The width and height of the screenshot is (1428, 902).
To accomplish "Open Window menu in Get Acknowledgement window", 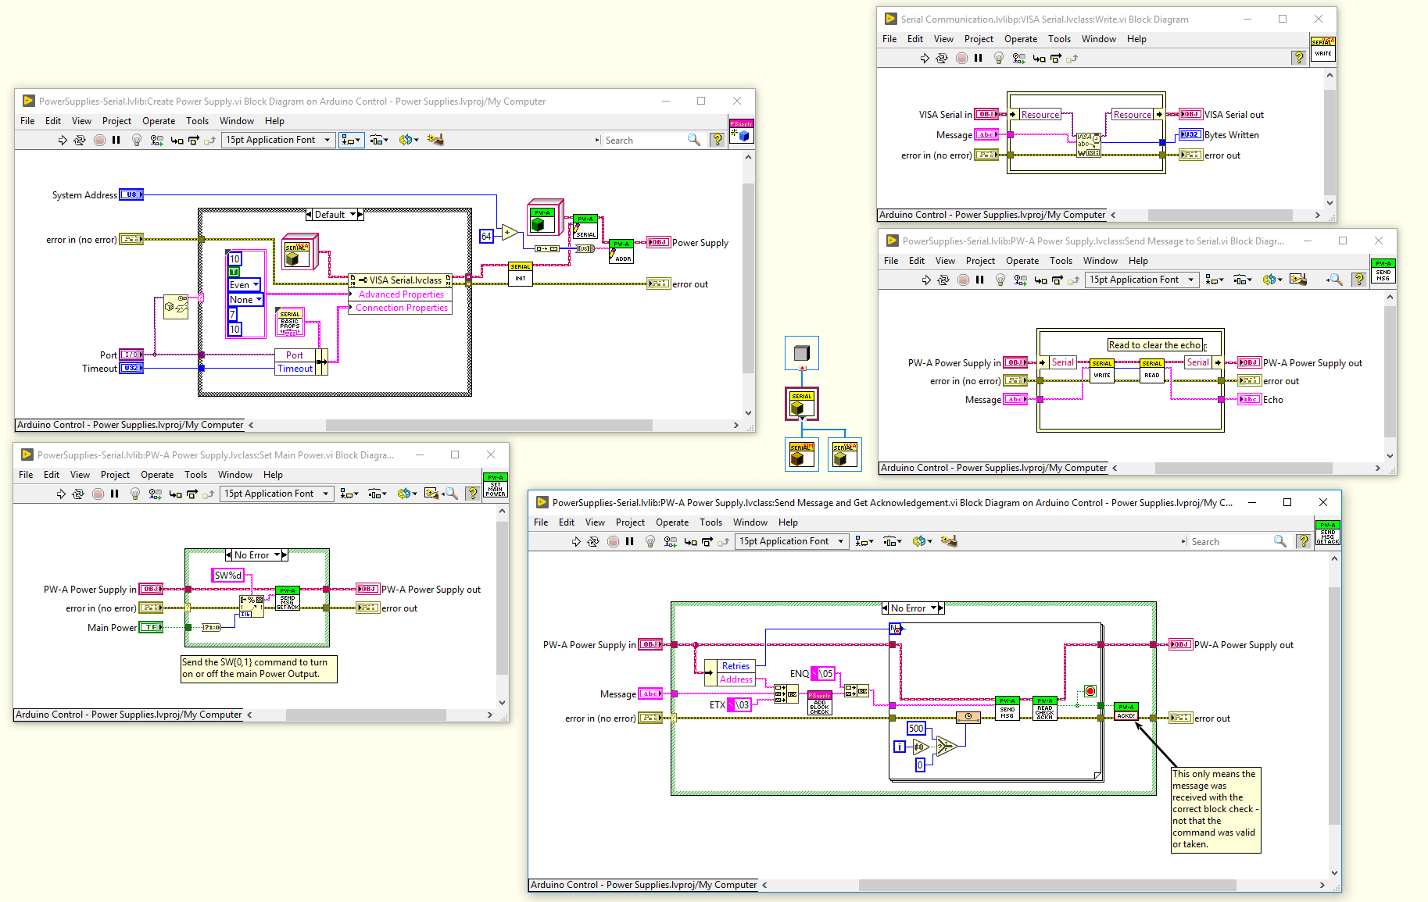I will (x=750, y=522).
